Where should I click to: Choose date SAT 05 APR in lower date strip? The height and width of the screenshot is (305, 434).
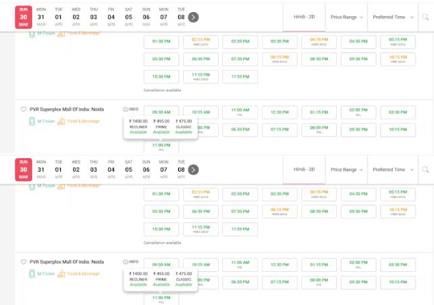tap(129, 170)
